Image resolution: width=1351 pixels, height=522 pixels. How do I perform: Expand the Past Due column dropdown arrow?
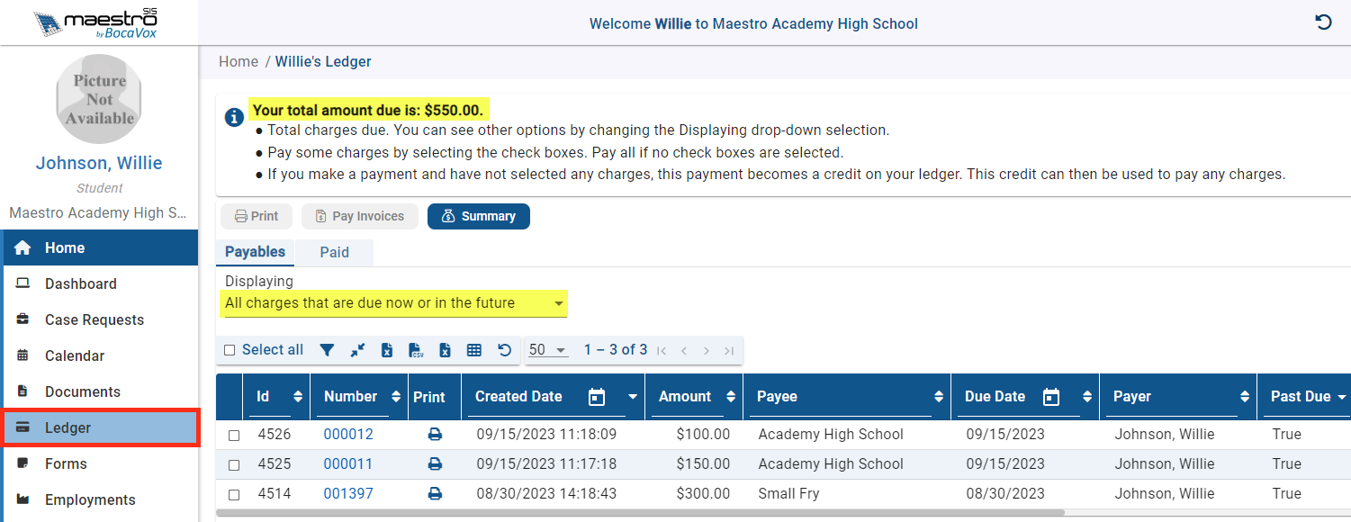1342,397
